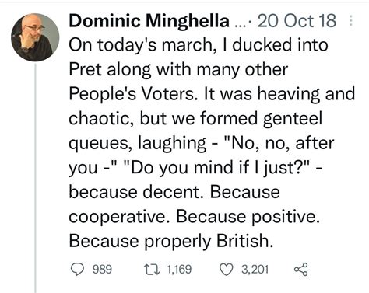Click the 1,169 retweets count
Screen dimensions: 369x293
coord(179,270)
